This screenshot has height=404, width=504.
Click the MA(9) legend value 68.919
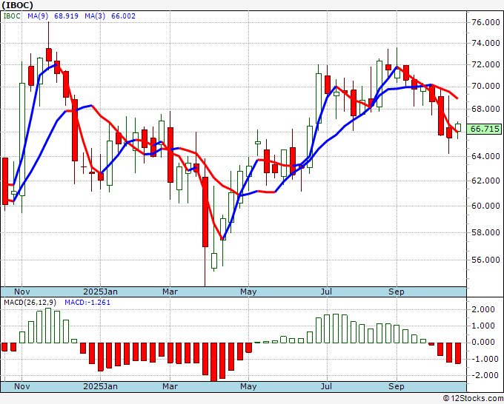point(62,16)
